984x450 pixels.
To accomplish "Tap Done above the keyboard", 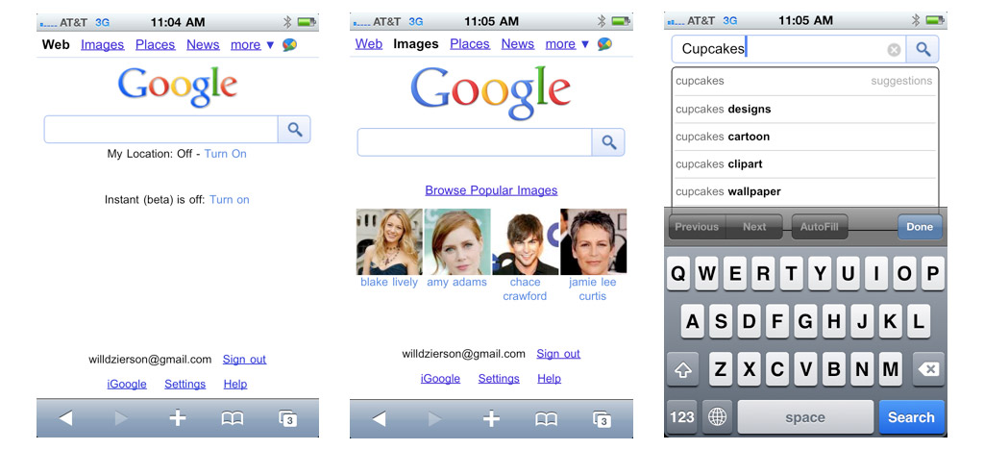I will (920, 227).
